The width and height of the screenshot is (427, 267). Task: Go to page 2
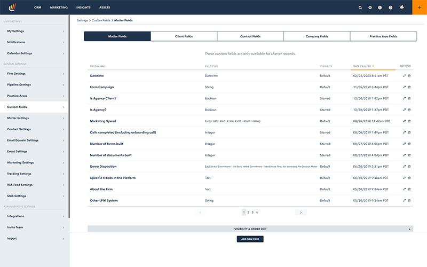point(248,213)
